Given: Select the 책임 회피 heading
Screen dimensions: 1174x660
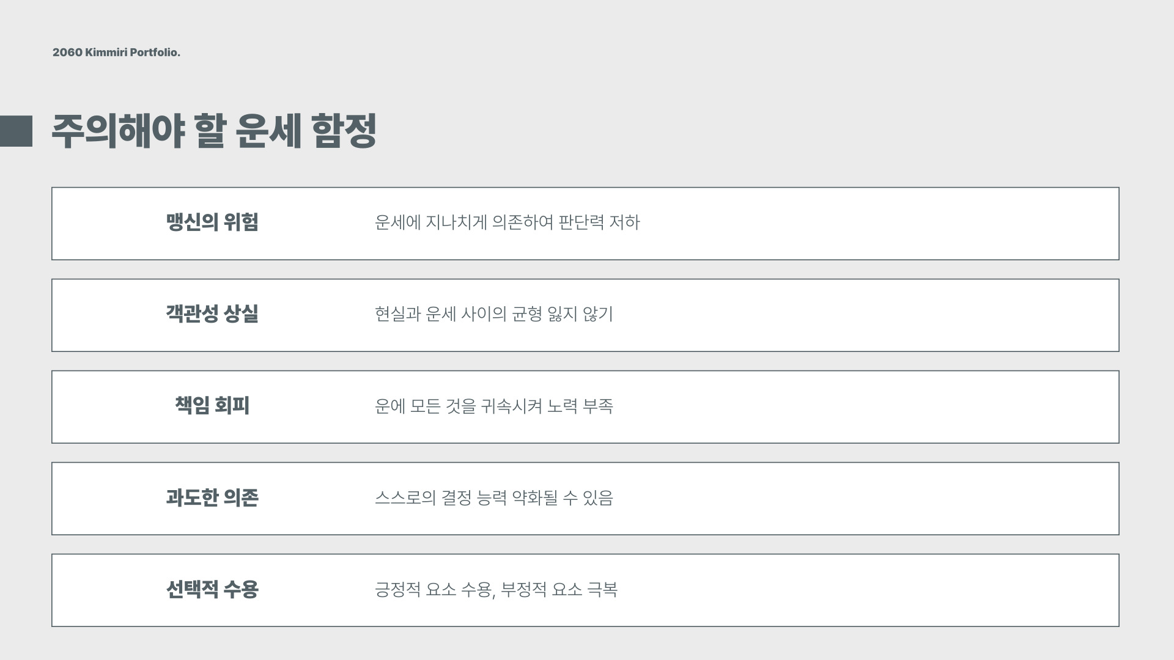Looking at the screenshot, I should (x=212, y=405).
